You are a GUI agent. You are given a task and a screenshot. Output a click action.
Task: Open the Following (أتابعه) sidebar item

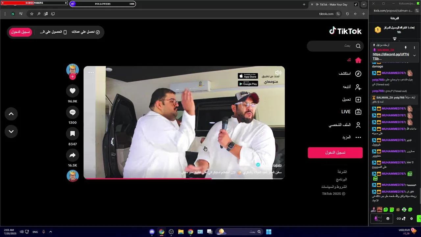point(352,87)
